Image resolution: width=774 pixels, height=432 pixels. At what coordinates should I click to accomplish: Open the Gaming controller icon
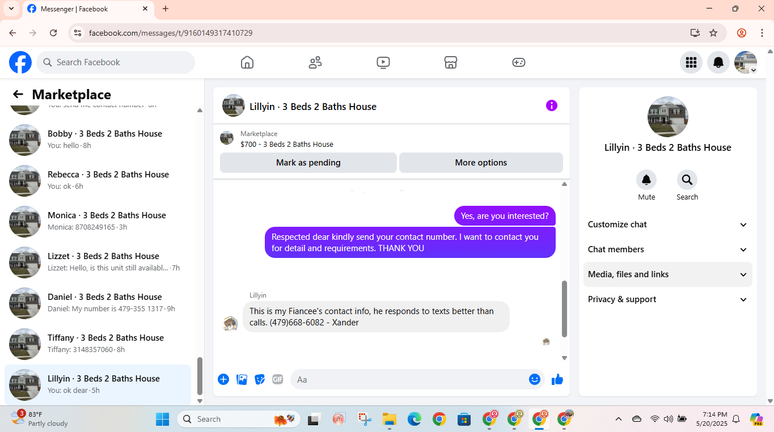point(519,62)
